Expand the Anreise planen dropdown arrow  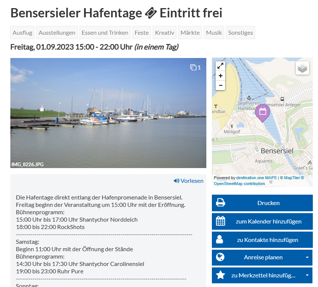pyautogui.click(x=307, y=257)
